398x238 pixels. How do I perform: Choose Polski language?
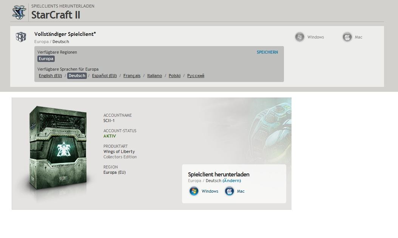(x=174, y=76)
